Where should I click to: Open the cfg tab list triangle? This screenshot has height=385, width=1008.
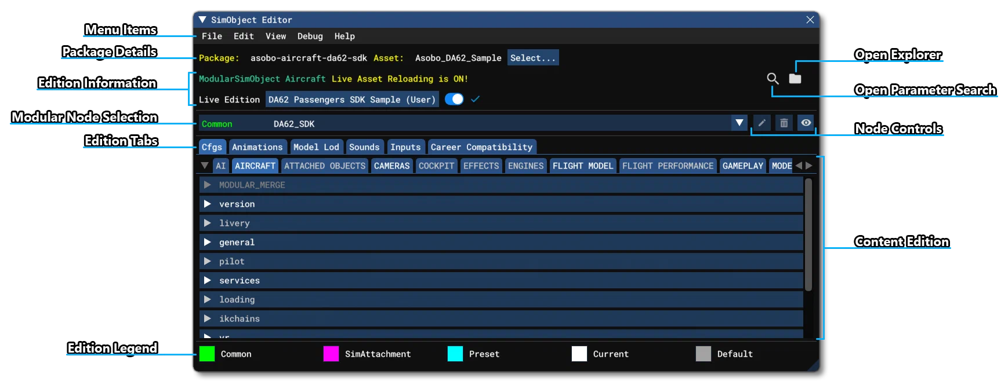tap(204, 166)
